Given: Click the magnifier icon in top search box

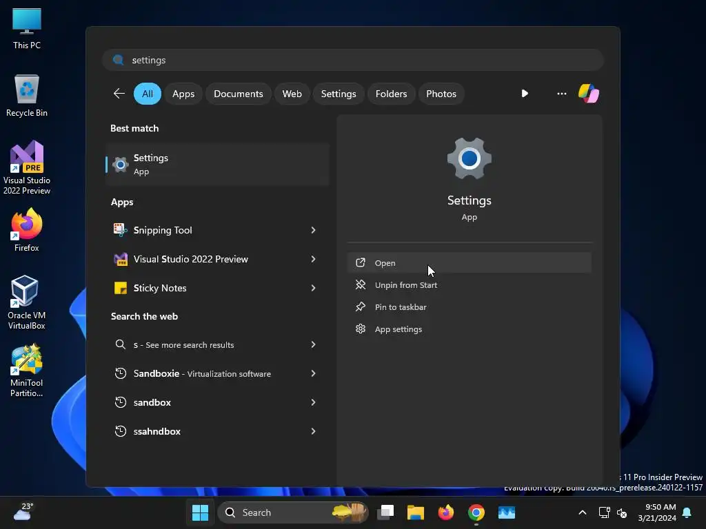Looking at the screenshot, I should (x=119, y=60).
